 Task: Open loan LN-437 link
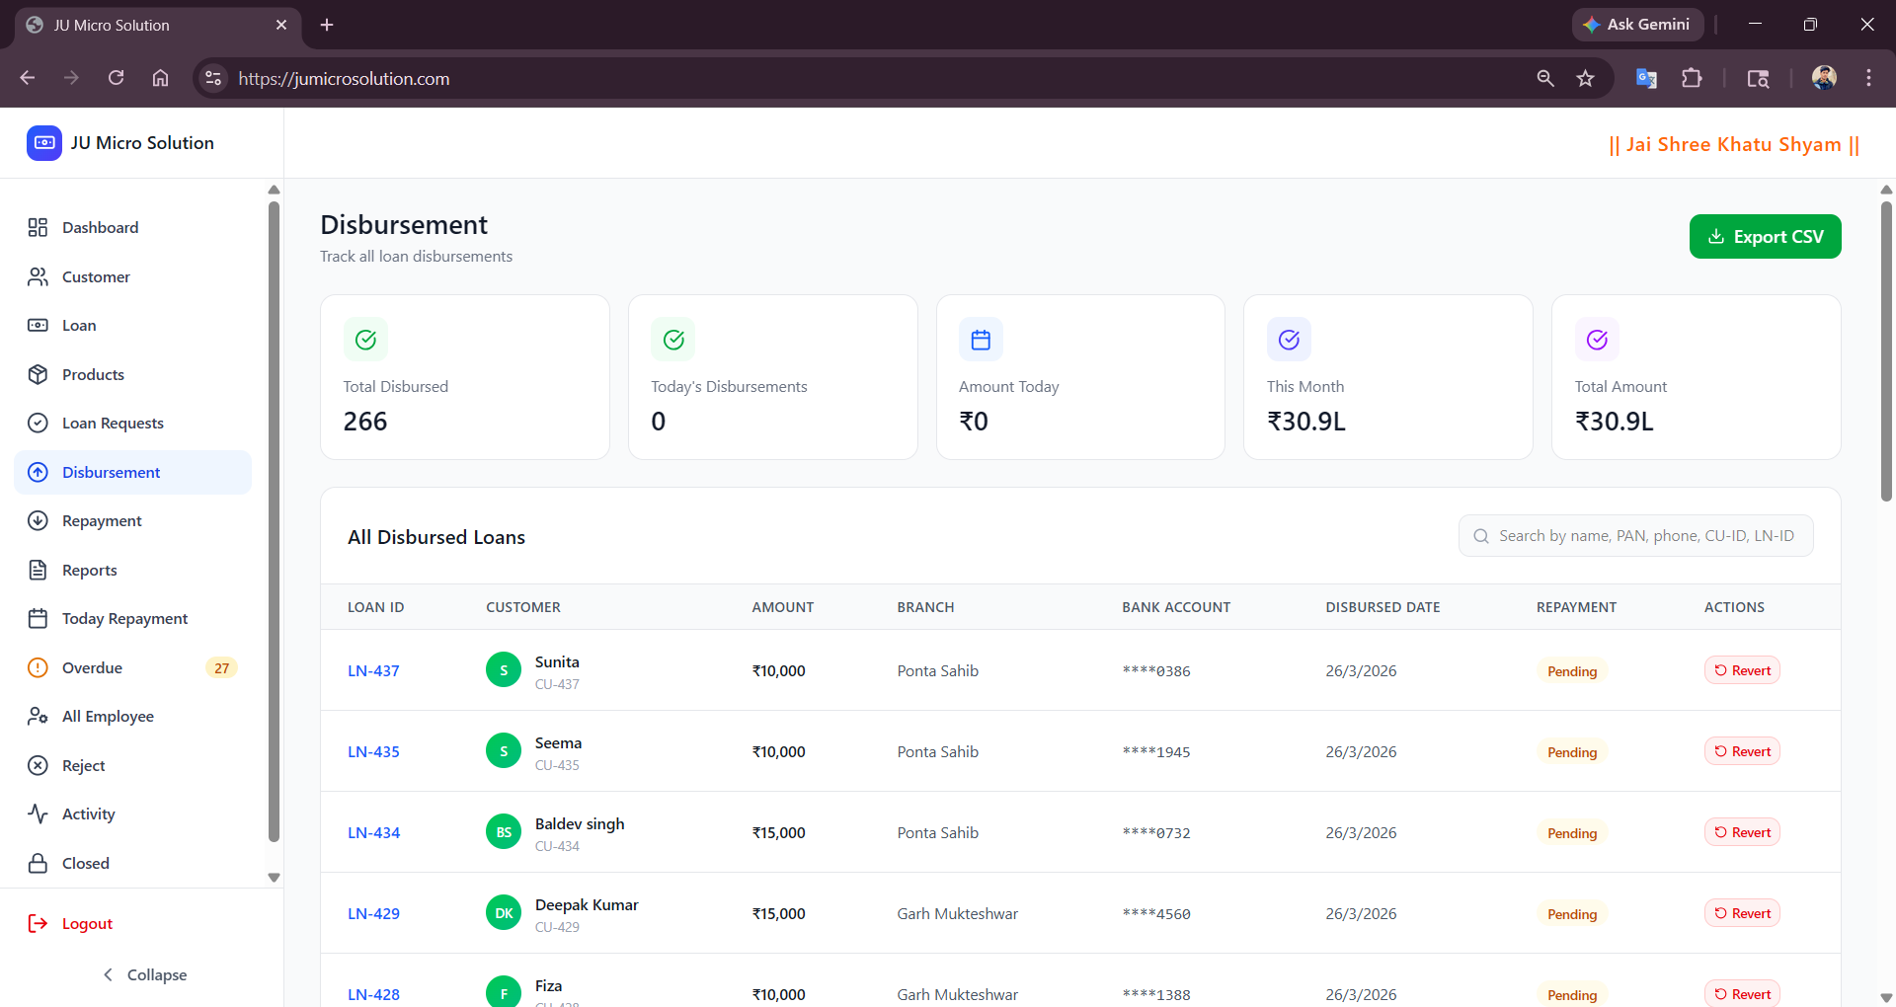coord(373,671)
